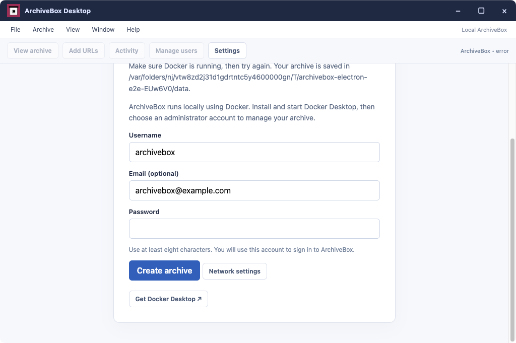Click the archive data folder path text
Viewport: 516px width, 343px height.
[x=248, y=83]
